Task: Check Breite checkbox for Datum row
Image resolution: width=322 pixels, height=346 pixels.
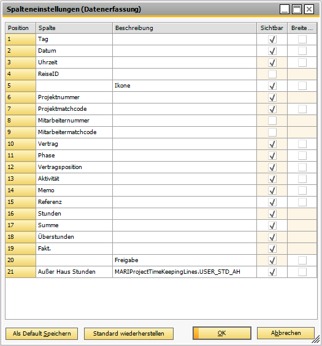Action: pos(302,51)
